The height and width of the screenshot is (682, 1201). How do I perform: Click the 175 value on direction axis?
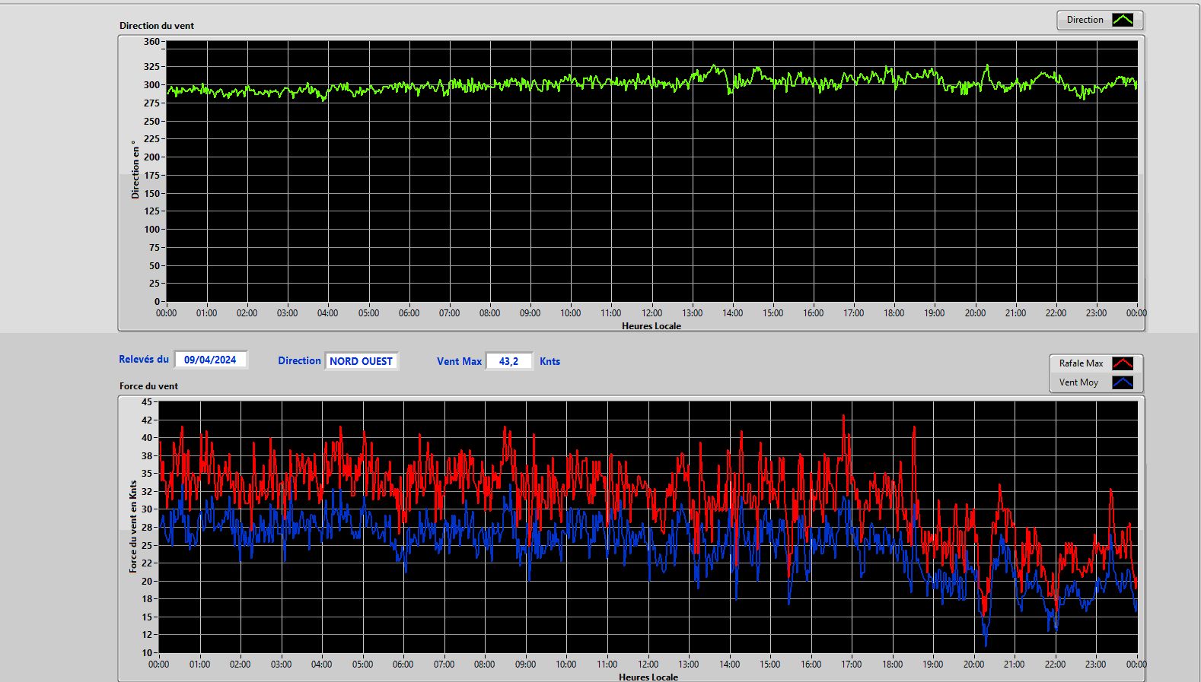(x=151, y=175)
